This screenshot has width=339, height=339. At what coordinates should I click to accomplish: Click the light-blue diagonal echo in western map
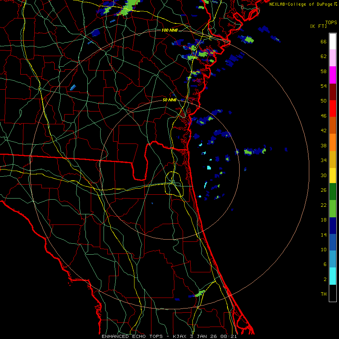pyautogui.click(x=73, y=87)
